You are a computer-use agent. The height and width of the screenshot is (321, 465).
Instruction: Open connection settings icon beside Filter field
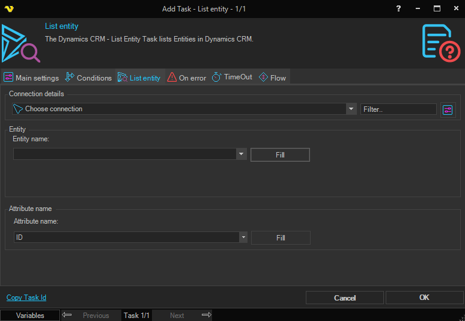(x=448, y=109)
